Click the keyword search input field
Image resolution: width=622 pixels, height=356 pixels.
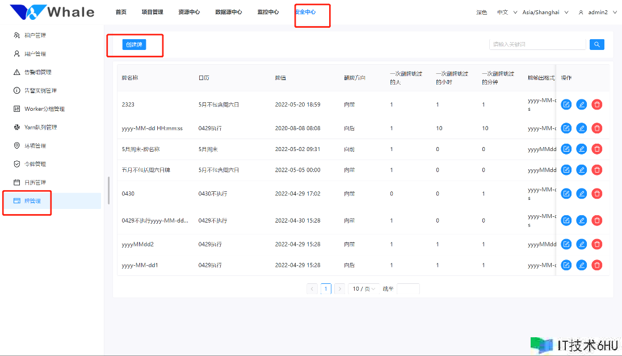(x=537, y=44)
